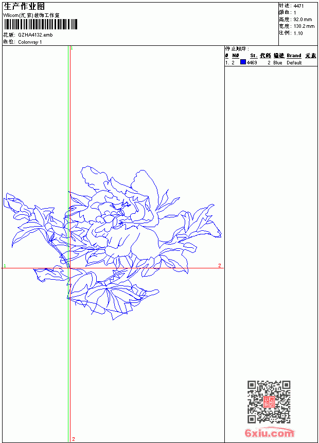This screenshot has width=319, height=443.
Task: Click green marker 1 at left guide
Action: [x=5, y=266]
